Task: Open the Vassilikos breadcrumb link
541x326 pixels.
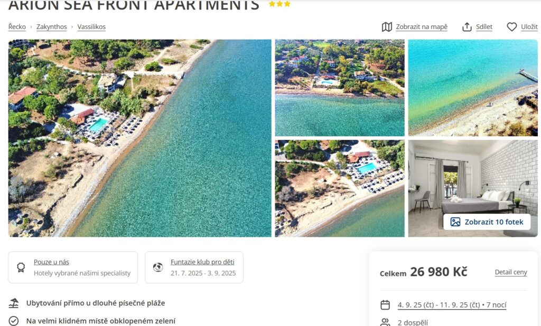Action: pyautogui.click(x=91, y=27)
